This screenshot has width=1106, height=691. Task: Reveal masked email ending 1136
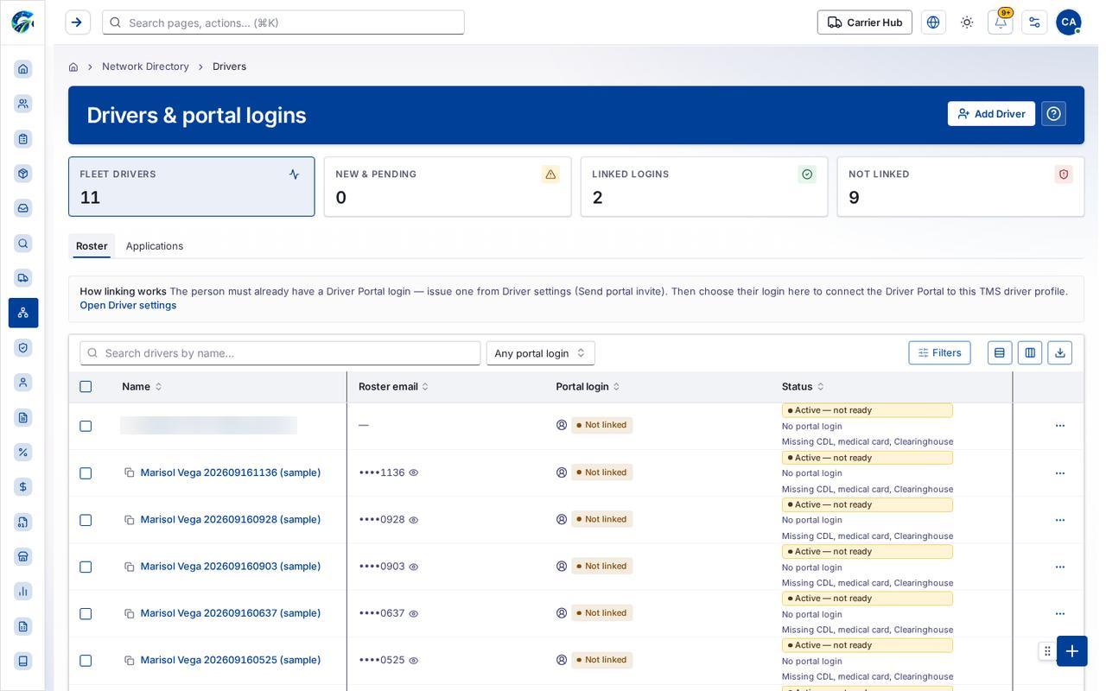tap(413, 472)
